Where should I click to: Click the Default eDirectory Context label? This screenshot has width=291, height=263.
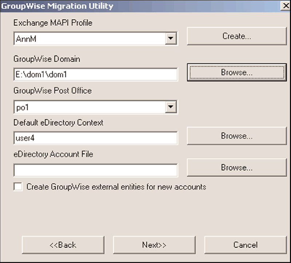pos(58,123)
